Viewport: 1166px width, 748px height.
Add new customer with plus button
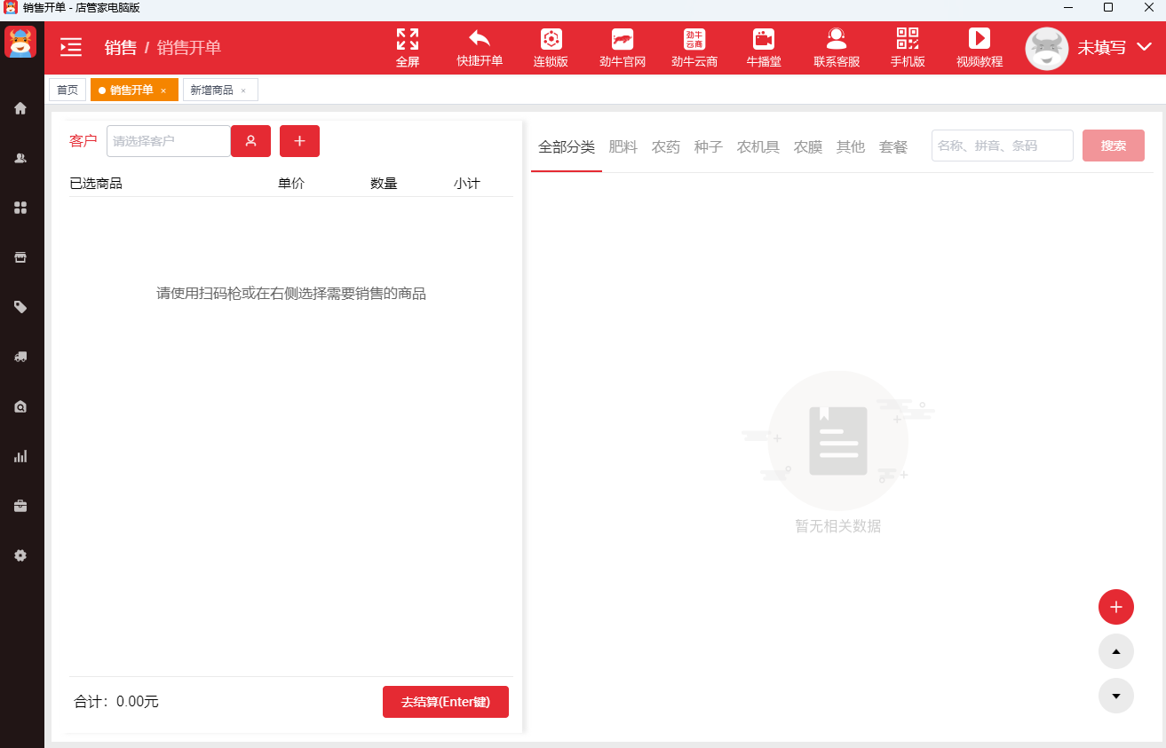click(299, 141)
